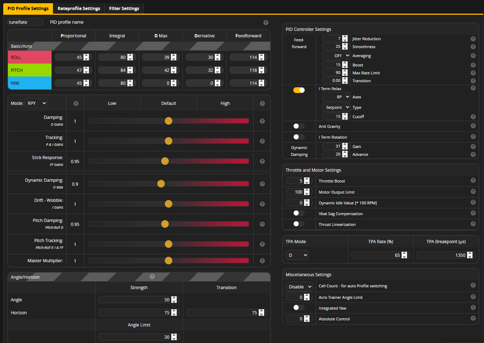This screenshot has height=343, width=484.
Task: Click the TPA Breakpoint value field
Action: coord(446,255)
